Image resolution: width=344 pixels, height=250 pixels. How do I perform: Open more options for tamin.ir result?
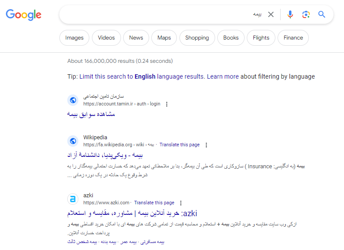[167, 104]
